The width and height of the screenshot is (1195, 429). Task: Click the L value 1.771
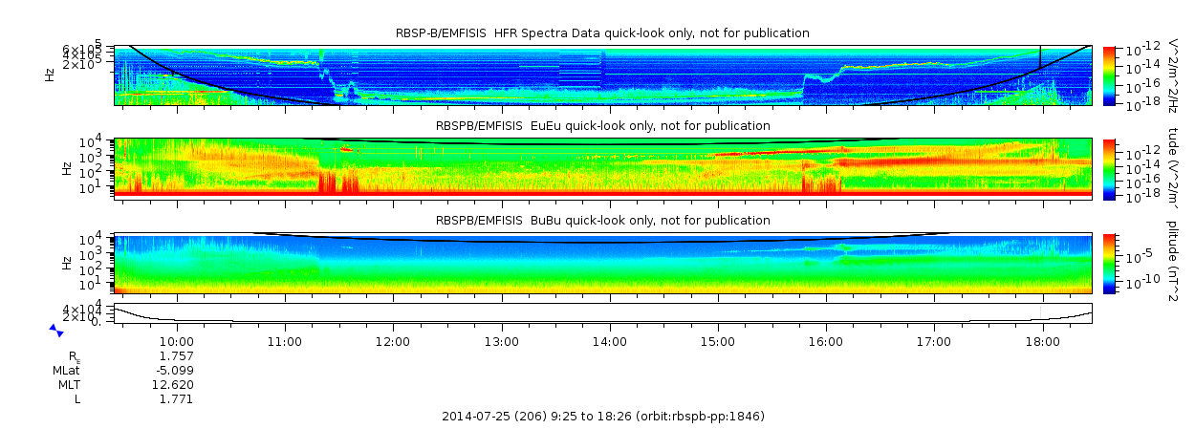point(178,399)
